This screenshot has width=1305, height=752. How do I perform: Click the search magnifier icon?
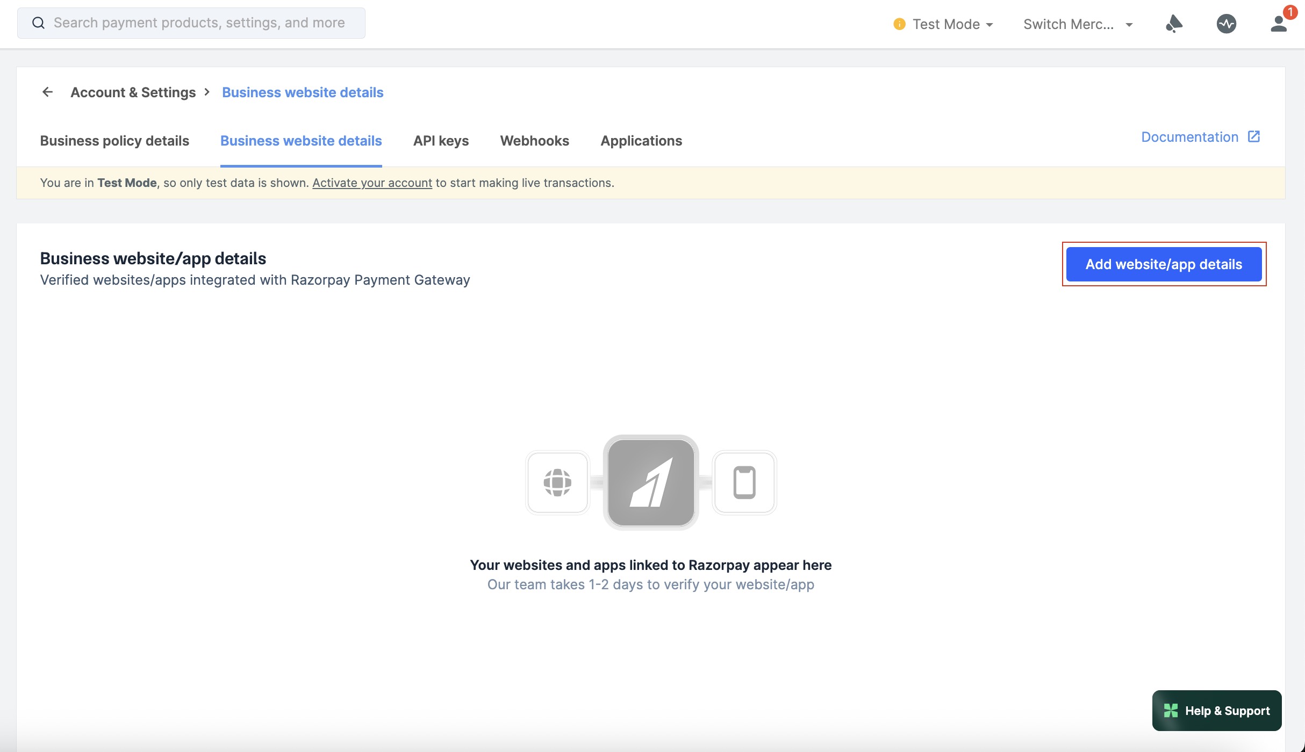pos(38,23)
